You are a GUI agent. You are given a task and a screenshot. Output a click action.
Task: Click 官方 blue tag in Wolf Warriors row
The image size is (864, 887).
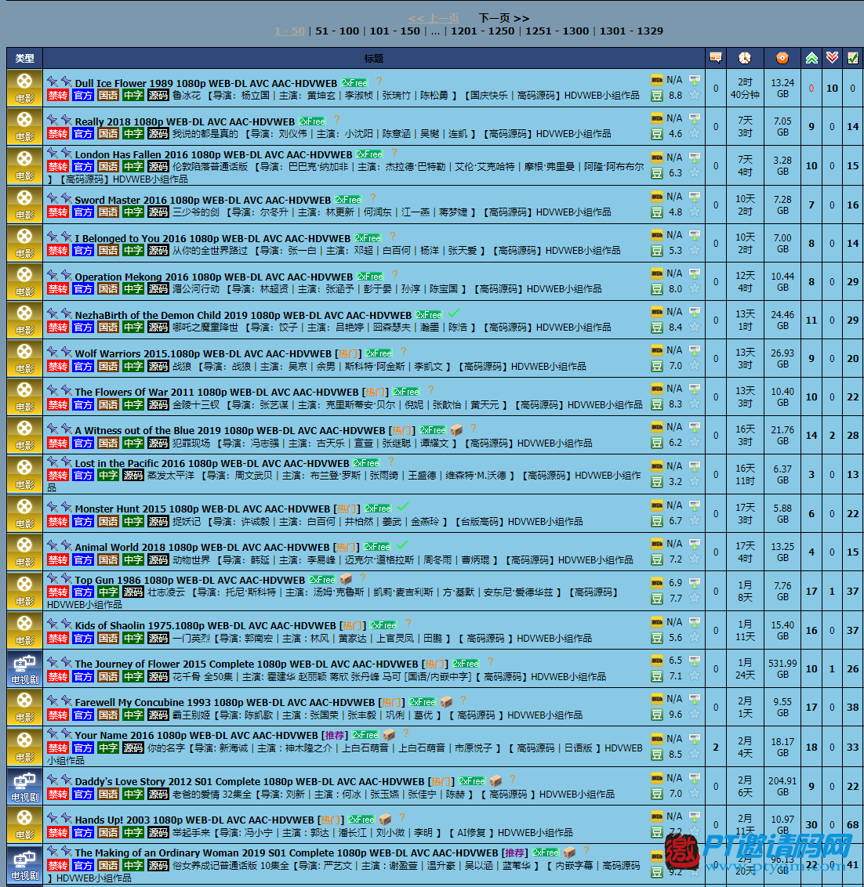click(x=82, y=366)
